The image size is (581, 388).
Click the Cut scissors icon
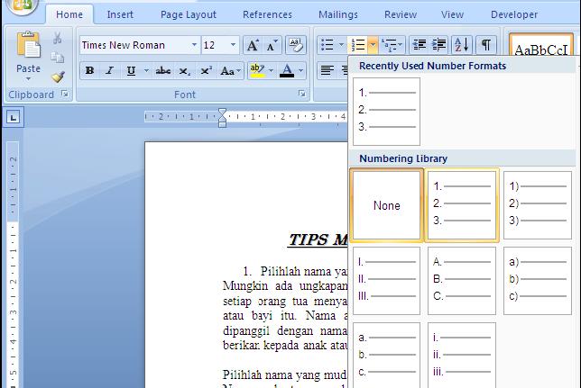point(57,38)
